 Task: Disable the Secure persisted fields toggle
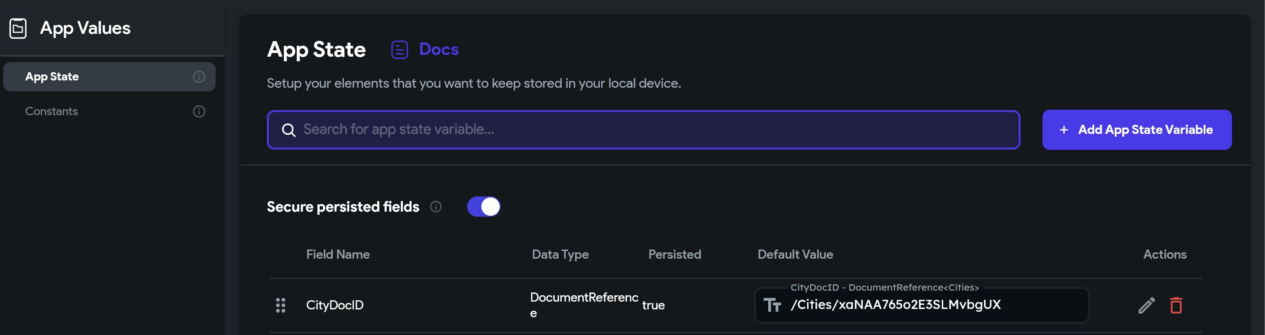click(484, 207)
